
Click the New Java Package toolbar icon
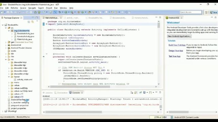[79, 12]
